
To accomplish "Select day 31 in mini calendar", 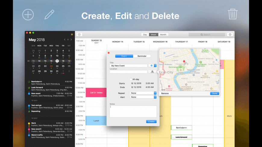I will click(57, 71).
